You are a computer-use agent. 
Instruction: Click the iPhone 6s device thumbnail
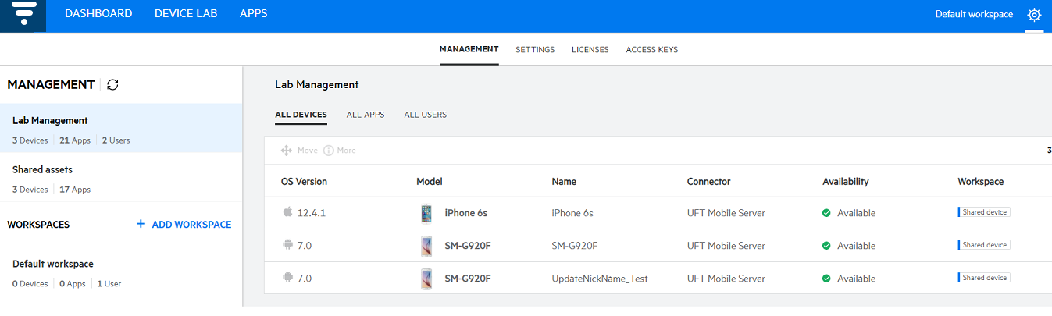point(426,213)
